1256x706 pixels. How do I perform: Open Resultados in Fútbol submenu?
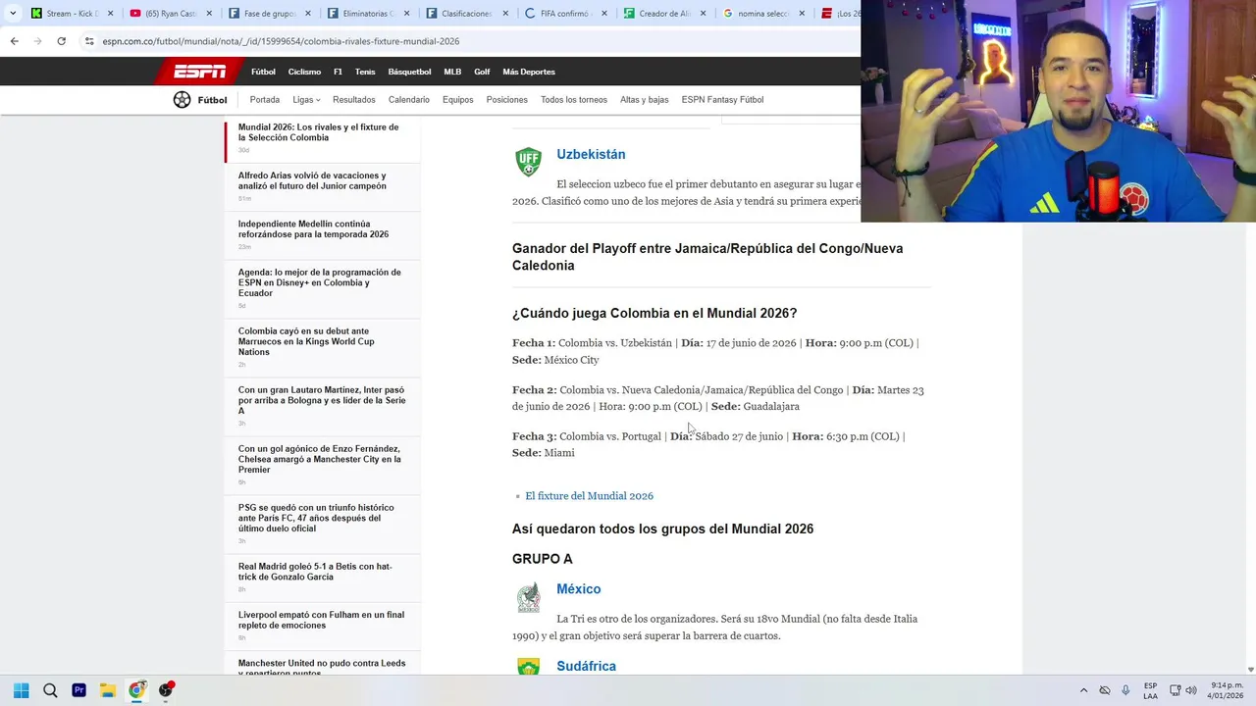coord(354,100)
